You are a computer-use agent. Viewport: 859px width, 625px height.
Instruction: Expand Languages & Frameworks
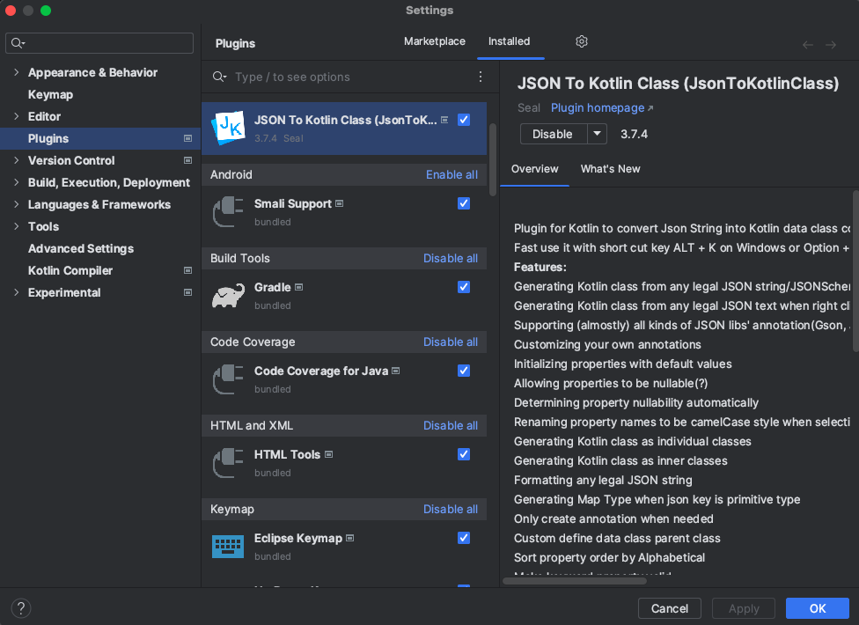click(x=16, y=204)
